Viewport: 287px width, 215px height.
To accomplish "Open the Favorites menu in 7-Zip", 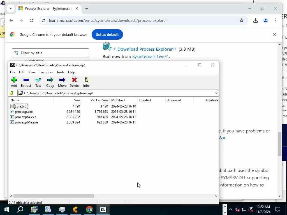I will pyautogui.click(x=46, y=72).
